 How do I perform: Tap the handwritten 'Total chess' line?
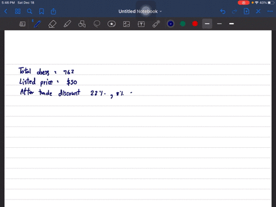(x=46, y=71)
